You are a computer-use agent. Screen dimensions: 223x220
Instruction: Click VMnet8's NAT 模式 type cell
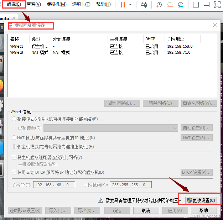pos(40,52)
